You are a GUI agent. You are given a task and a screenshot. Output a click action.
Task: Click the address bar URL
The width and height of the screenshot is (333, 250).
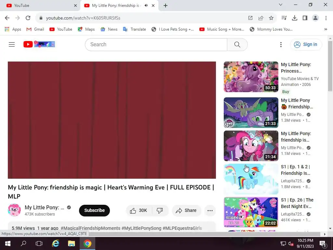click(x=83, y=18)
